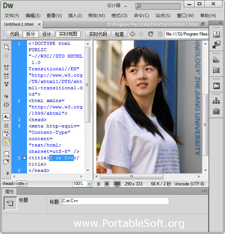Image resolution: width=225 pixels, height=234 pixels.
Task: Click the live view horizontal scrollbar thumb
Action: point(132,176)
